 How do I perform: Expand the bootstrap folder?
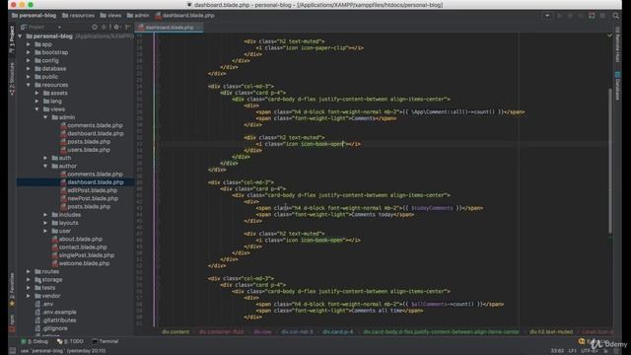(x=29, y=52)
